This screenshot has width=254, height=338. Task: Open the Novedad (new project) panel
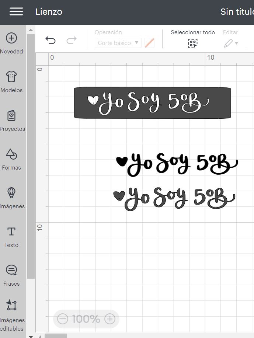[11, 43]
